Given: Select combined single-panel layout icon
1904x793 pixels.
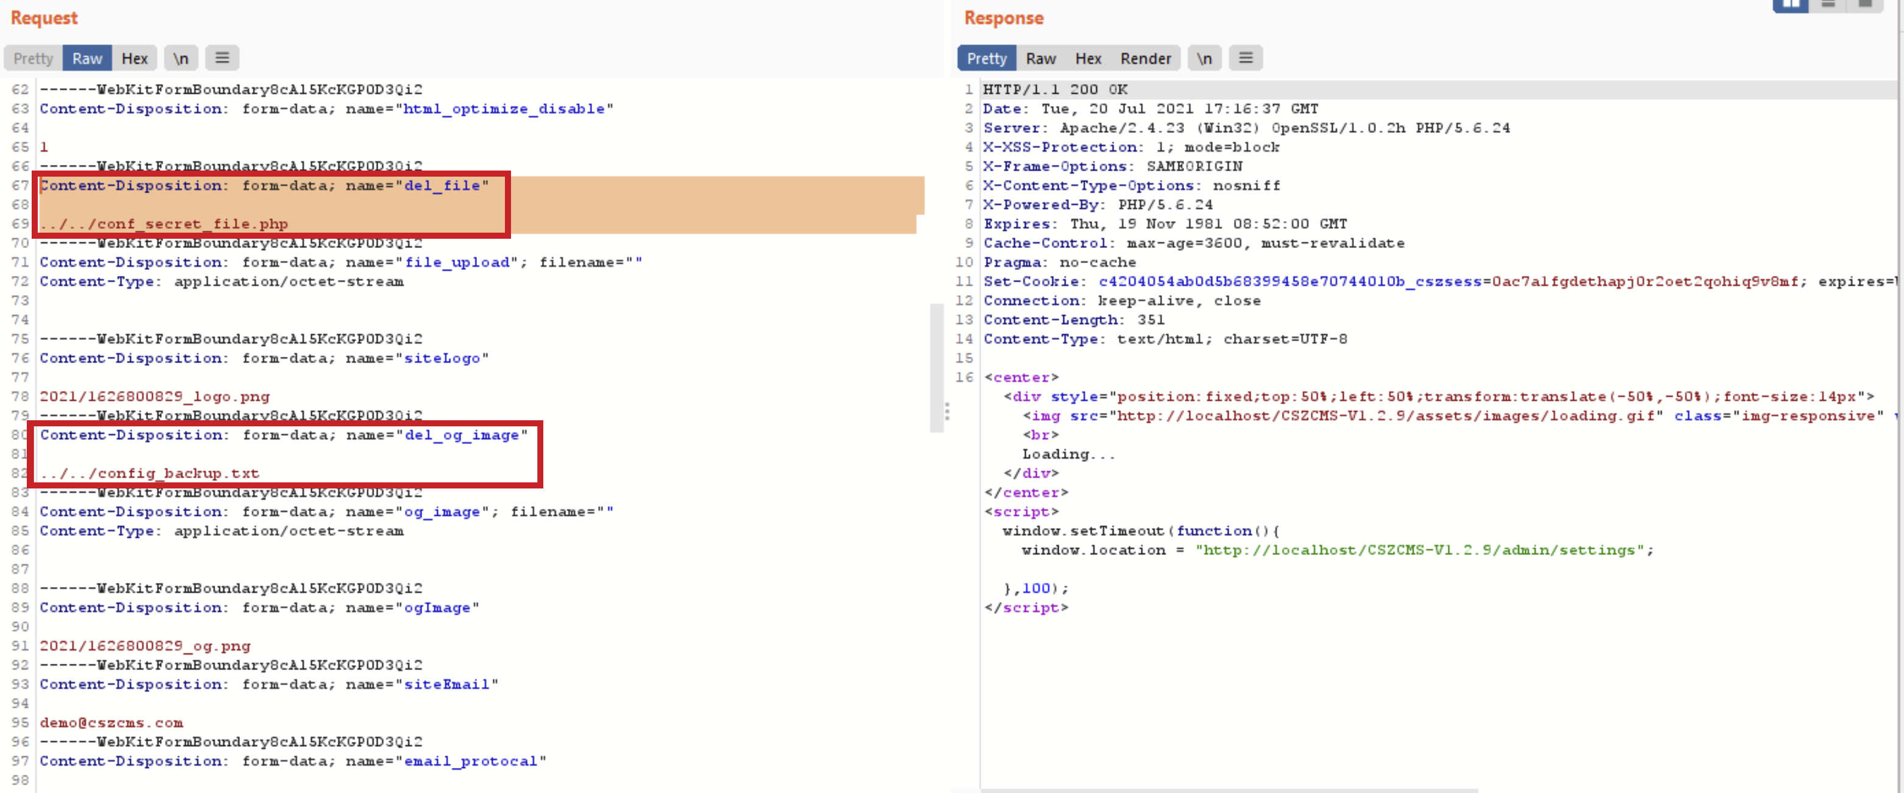Looking at the screenshot, I should [x=1866, y=5].
